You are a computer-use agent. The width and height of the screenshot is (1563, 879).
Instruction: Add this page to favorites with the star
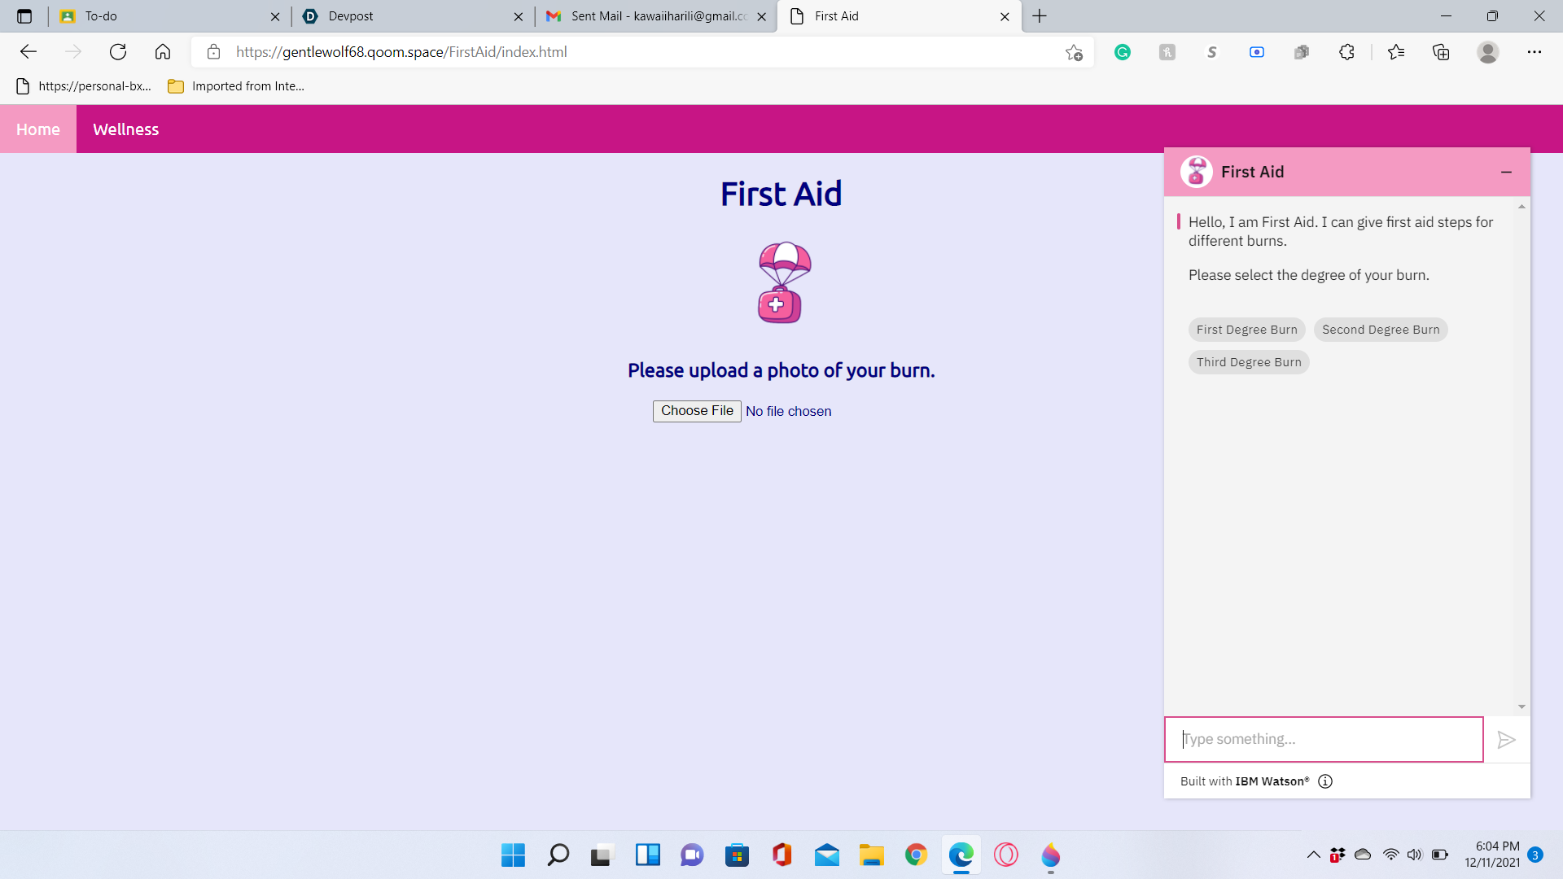1074,52
